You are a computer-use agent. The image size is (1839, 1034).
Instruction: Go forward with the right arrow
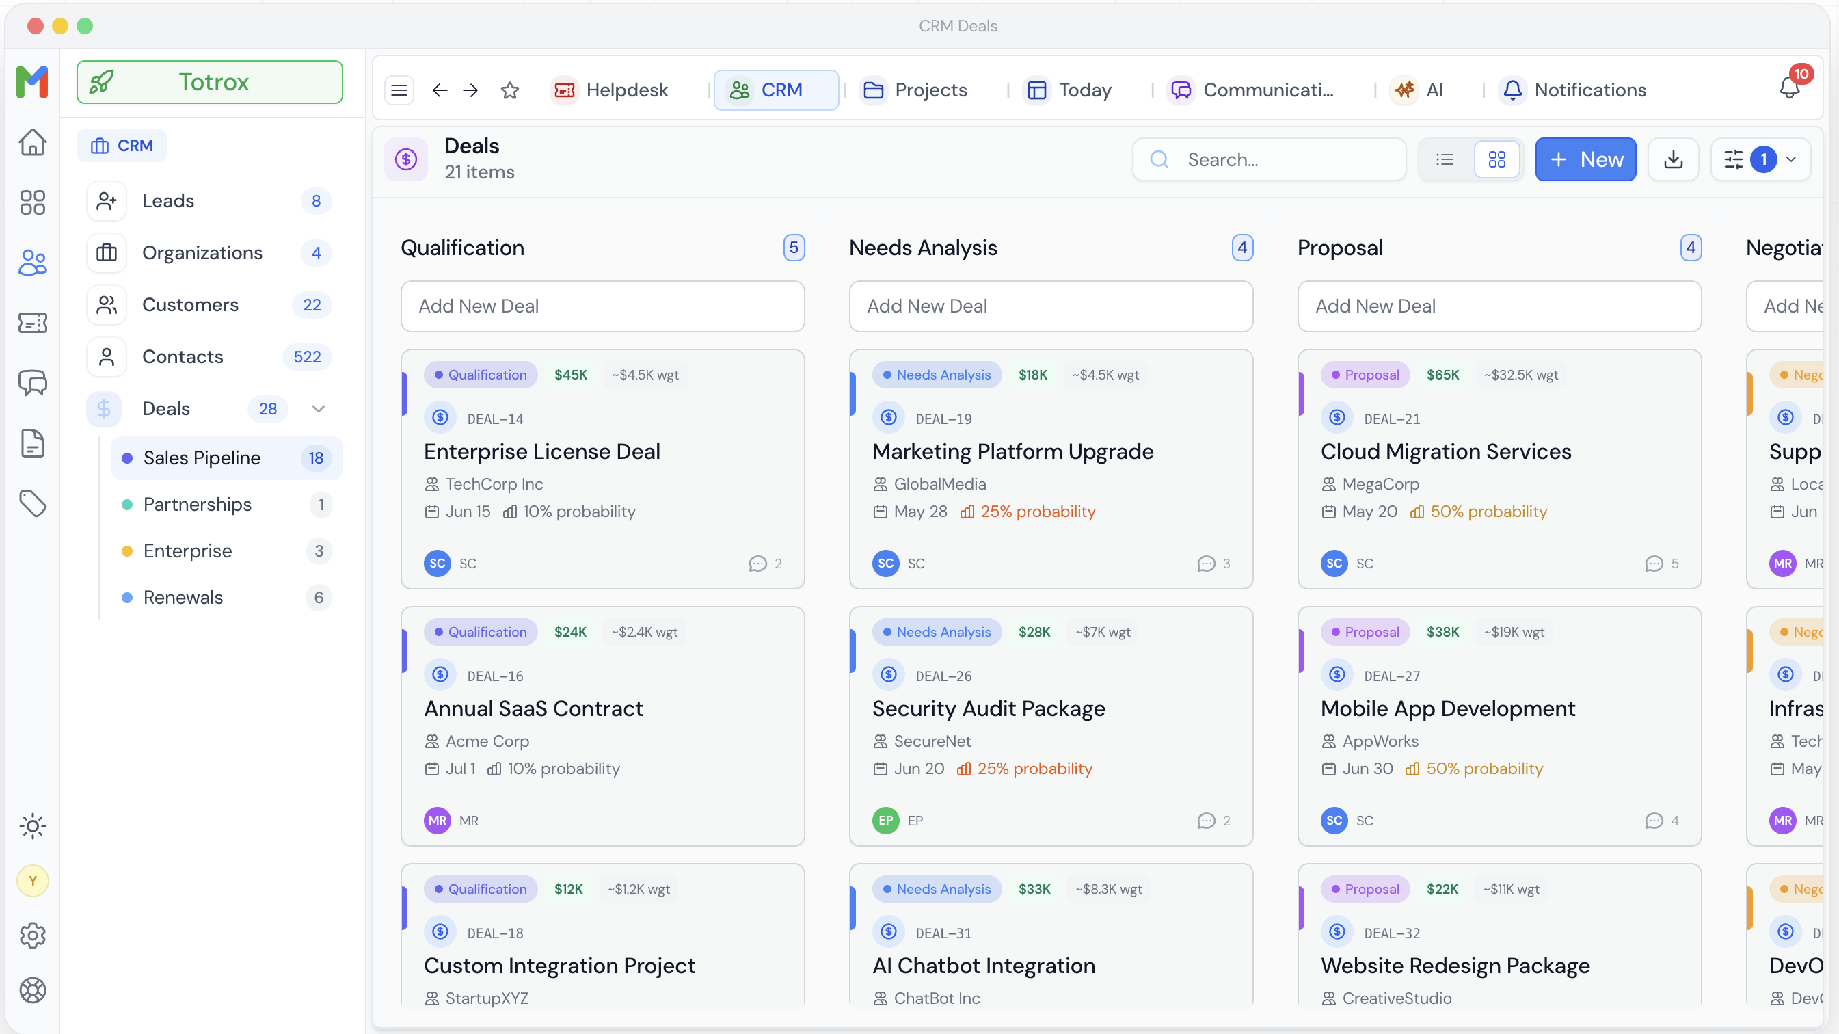470,90
